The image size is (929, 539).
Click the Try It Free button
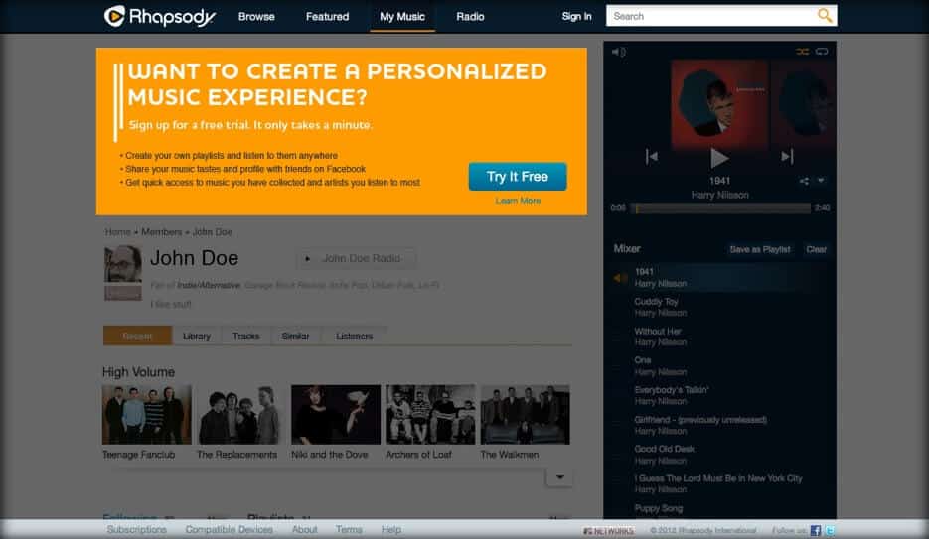(x=518, y=177)
